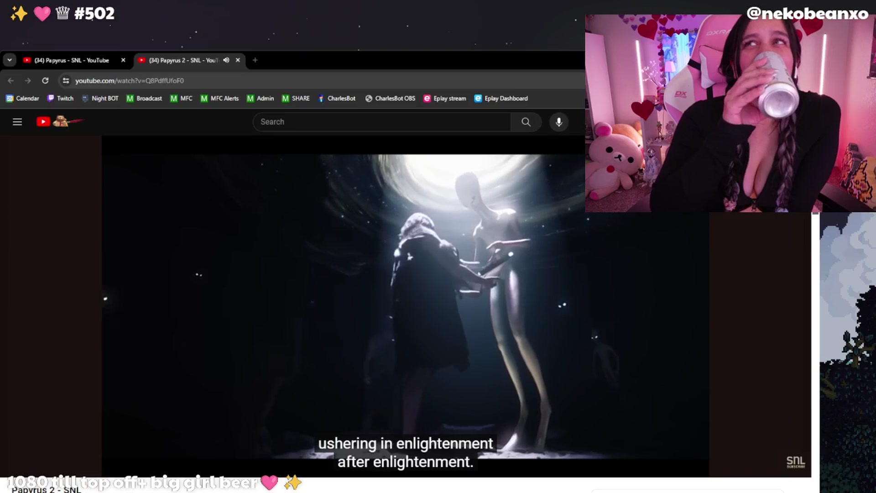
Task: Submit search with magnifier button
Action: pyautogui.click(x=526, y=122)
